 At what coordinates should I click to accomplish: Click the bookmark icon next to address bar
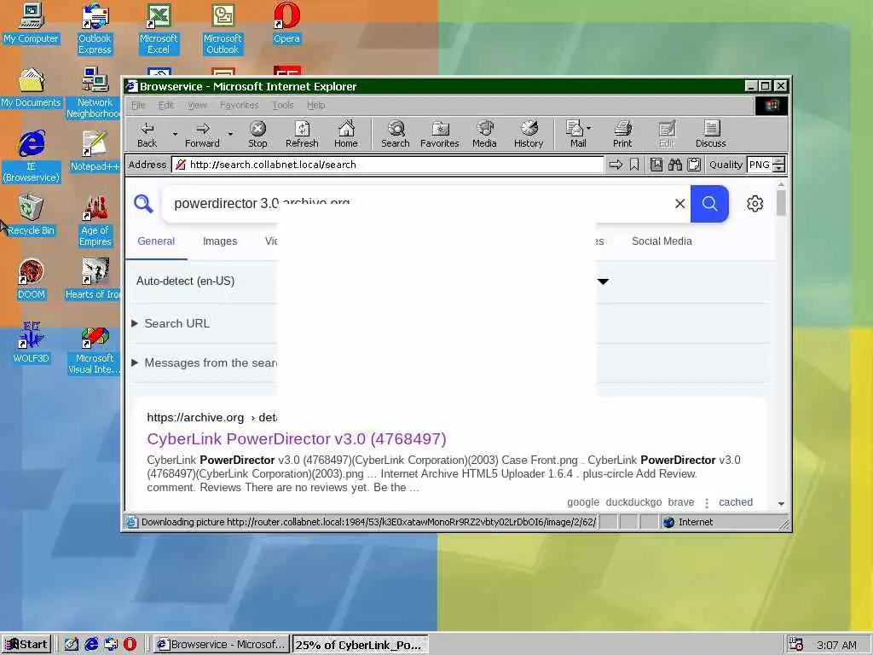click(x=634, y=165)
